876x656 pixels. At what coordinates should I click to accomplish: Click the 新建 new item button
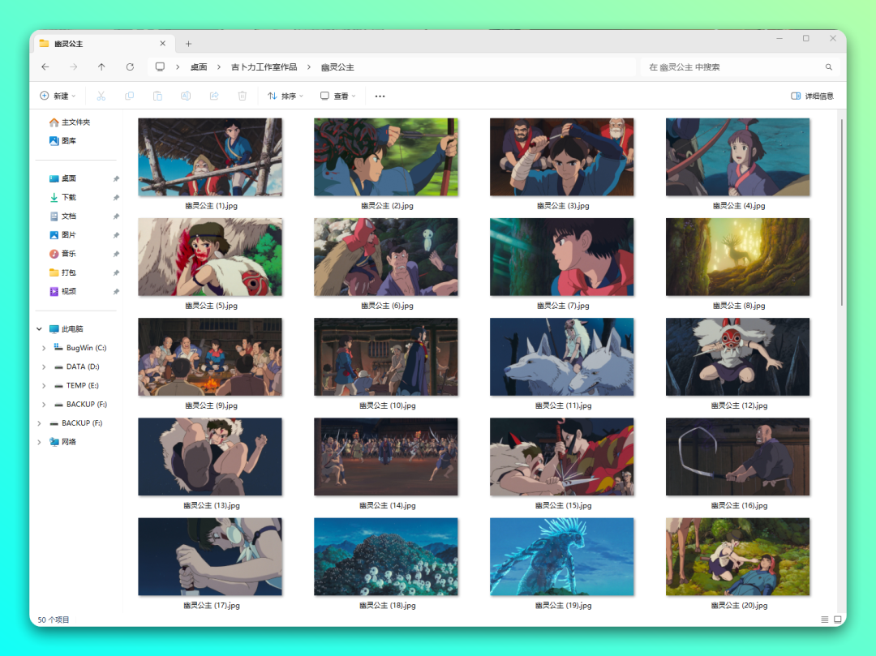point(58,96)
